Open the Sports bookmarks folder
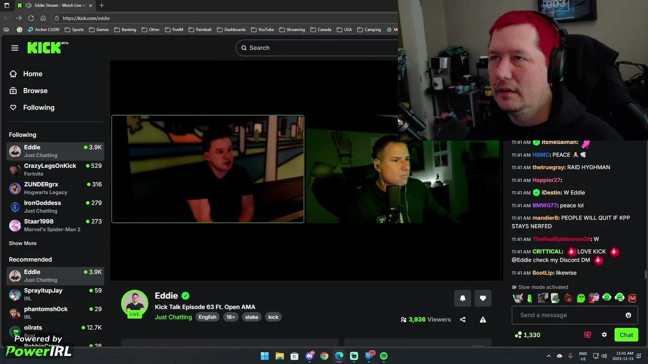Image resolution: width=648 pixels, height=364 pixels. (x=74, y=30)
